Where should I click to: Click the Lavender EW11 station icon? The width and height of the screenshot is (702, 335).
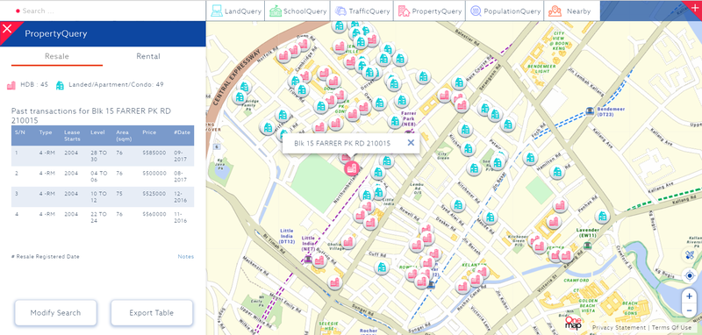[587, 245]
